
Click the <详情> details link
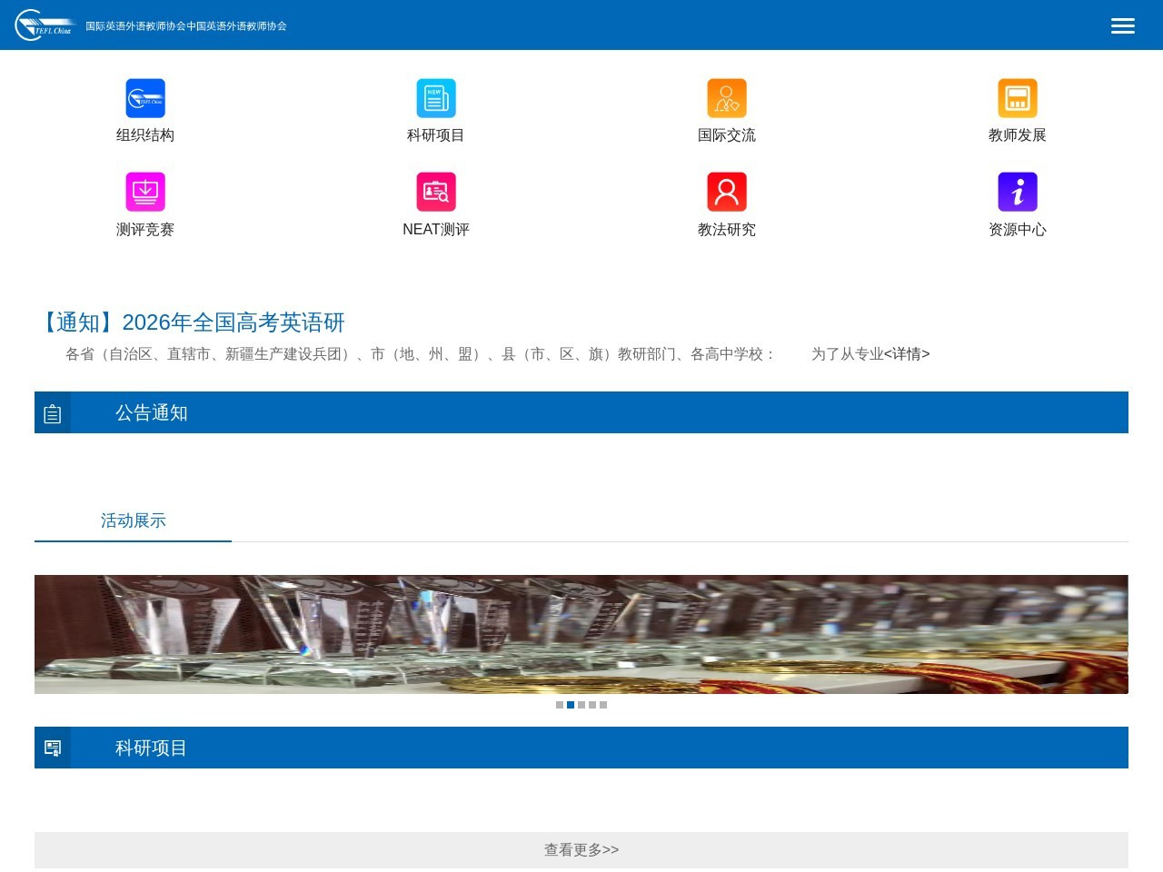point(907,354)
